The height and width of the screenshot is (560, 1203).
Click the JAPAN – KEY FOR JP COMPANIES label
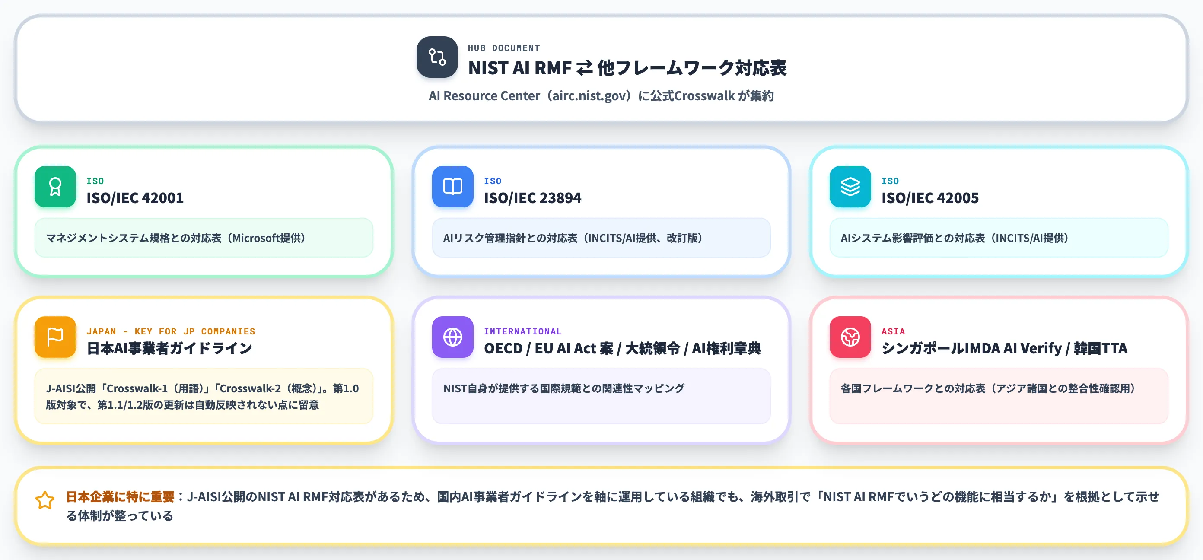(x=171, y=331)
